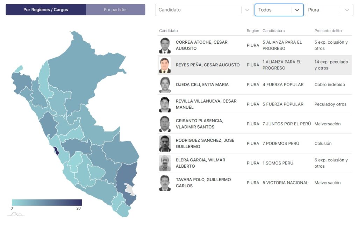Click Rodriguez Sanchez, Jose Guillermo's photo

(165, 143)
